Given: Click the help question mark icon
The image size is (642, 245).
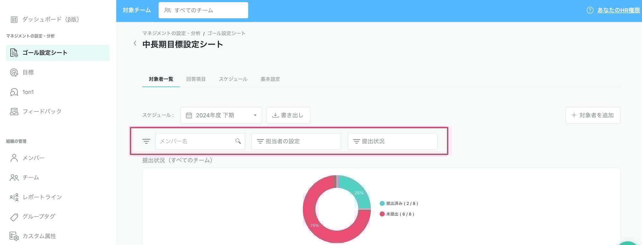Looking at the screenshot, I should (590, 10).
